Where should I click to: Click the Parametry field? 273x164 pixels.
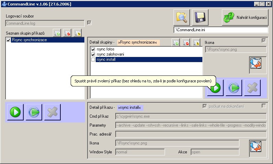[191, 125]
